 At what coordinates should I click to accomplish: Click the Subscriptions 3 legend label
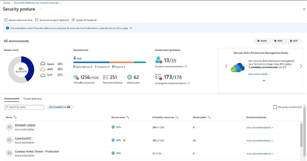(83, 67)
